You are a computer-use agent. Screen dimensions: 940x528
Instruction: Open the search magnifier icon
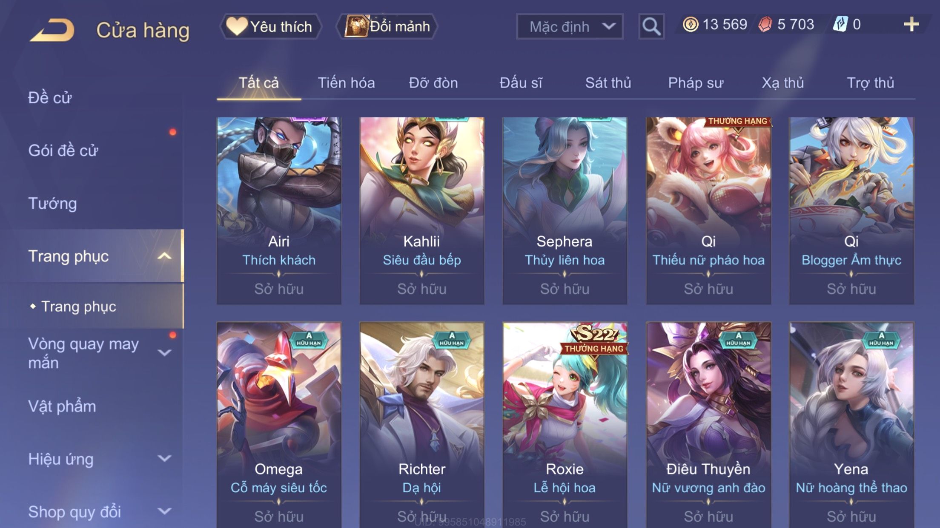[651, 26]
